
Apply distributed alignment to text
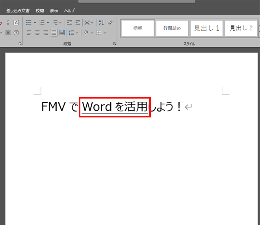[62, 33]
